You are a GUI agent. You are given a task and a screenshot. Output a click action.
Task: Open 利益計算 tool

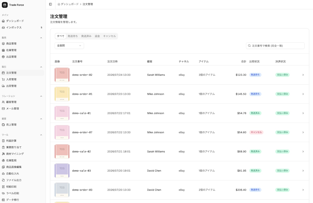(23, 141)
